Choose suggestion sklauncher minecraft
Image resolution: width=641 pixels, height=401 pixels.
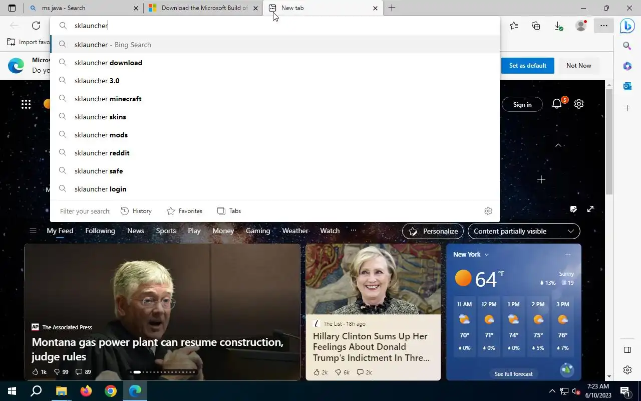point(275,99)
